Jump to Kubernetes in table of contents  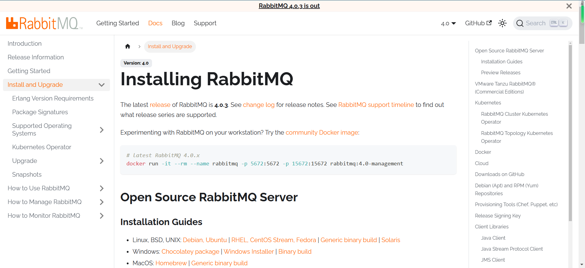tap(488, 103)
